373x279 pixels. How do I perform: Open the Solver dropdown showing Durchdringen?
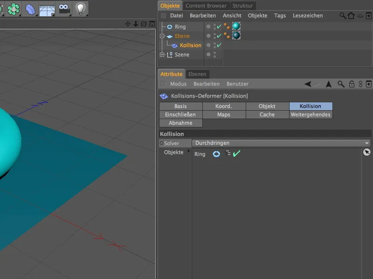click(280, 143)
